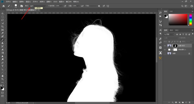This screenshot has width=194, height=104.
Task: Select the Eraser tool
Action: pyautogui.click(x=2, y=50)
